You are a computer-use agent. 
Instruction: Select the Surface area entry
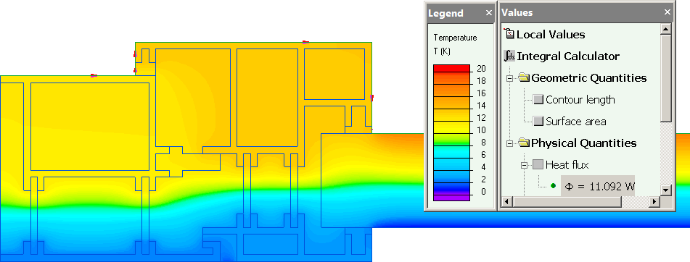point(575,121)
